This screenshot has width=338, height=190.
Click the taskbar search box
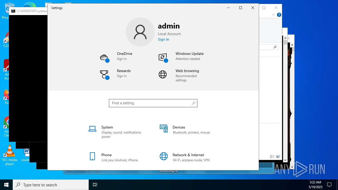(51, 185)
